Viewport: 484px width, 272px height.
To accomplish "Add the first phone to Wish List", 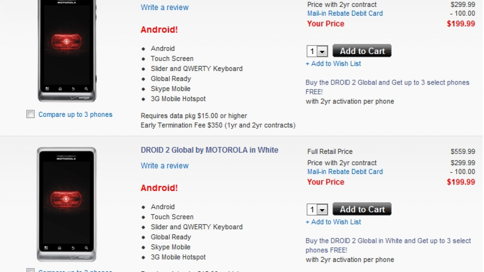I will [333, 64].
